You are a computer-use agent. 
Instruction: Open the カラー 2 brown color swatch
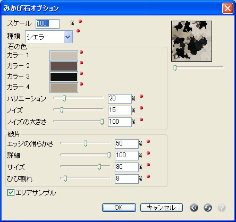64,66
